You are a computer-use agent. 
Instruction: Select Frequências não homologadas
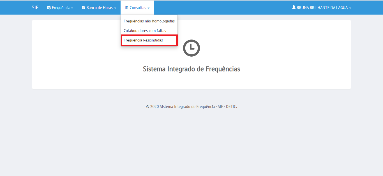(149, 21)
